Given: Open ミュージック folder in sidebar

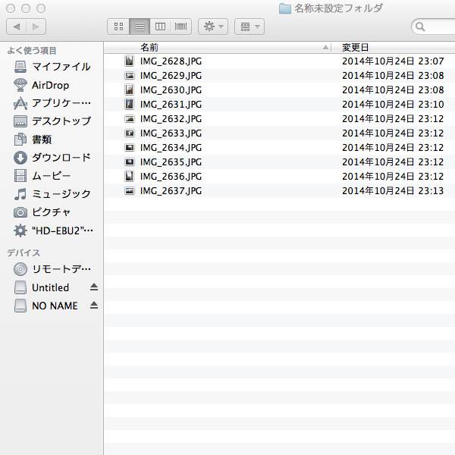Looking at the screenshot, I should tap(61, 194).
